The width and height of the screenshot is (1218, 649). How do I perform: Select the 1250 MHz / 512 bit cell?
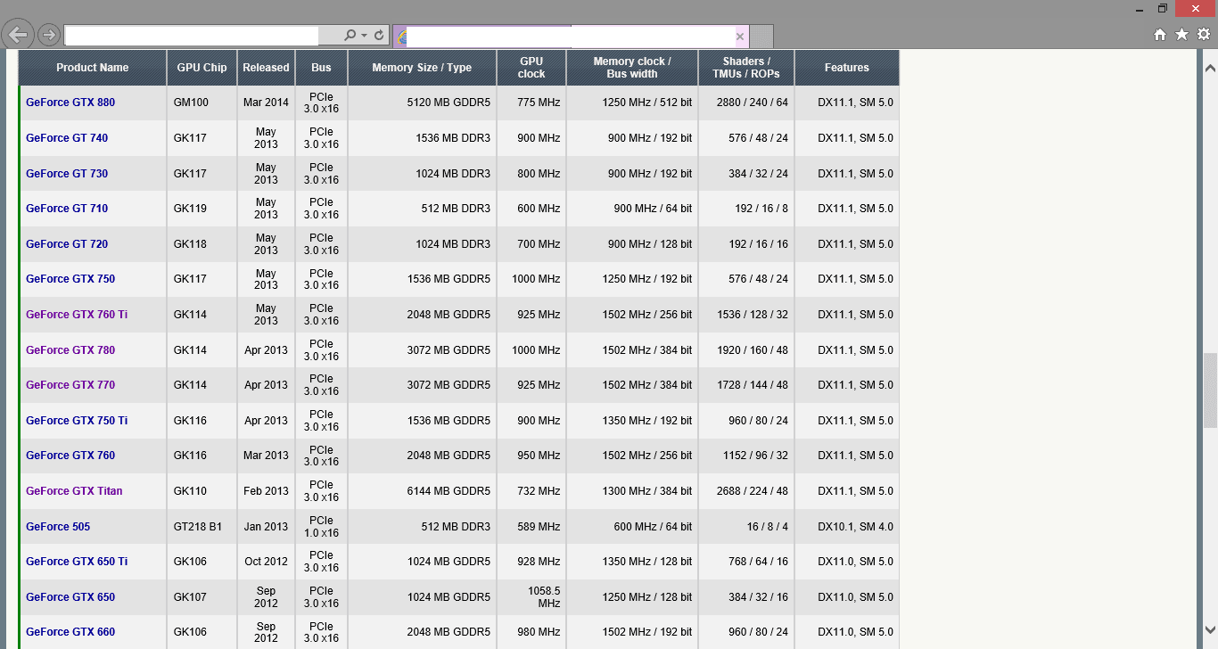point(632,103)
